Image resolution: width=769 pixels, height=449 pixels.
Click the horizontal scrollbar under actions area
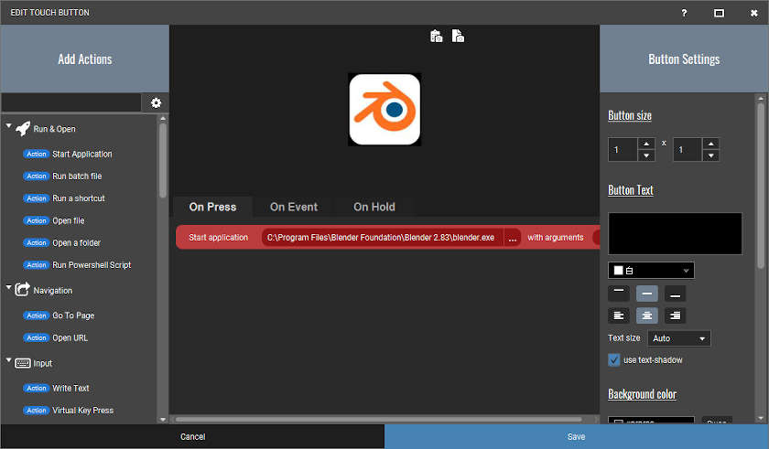click(379, 420)
